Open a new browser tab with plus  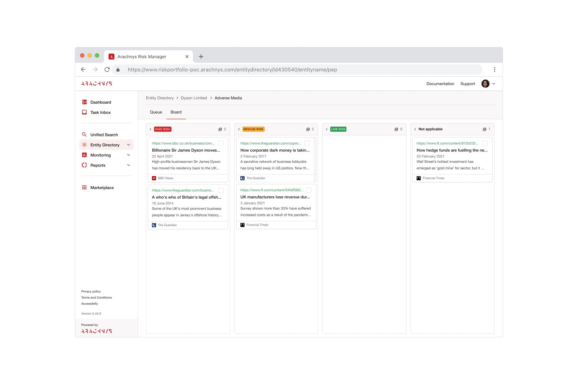(x=201, y=56)
